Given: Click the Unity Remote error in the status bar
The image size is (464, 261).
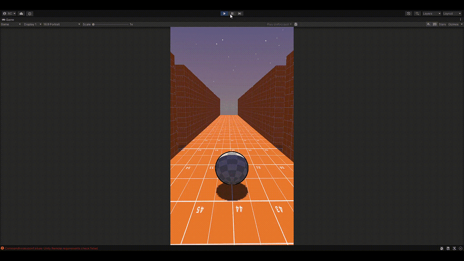Looking at the screenshot, I should (50, 248).
